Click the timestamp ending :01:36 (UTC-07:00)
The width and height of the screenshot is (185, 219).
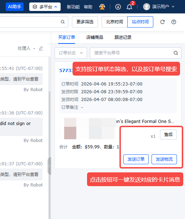coord(21,113)
